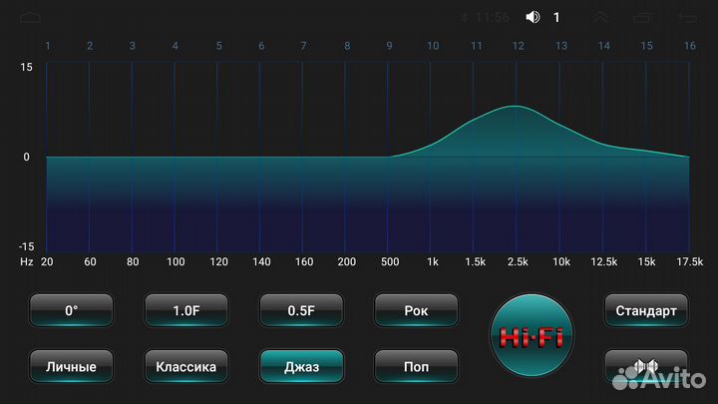Adjust band 7 slider at 160 Hz
Image resolution: width=718 pixels, height=404 pixels.
pos(302,157)
